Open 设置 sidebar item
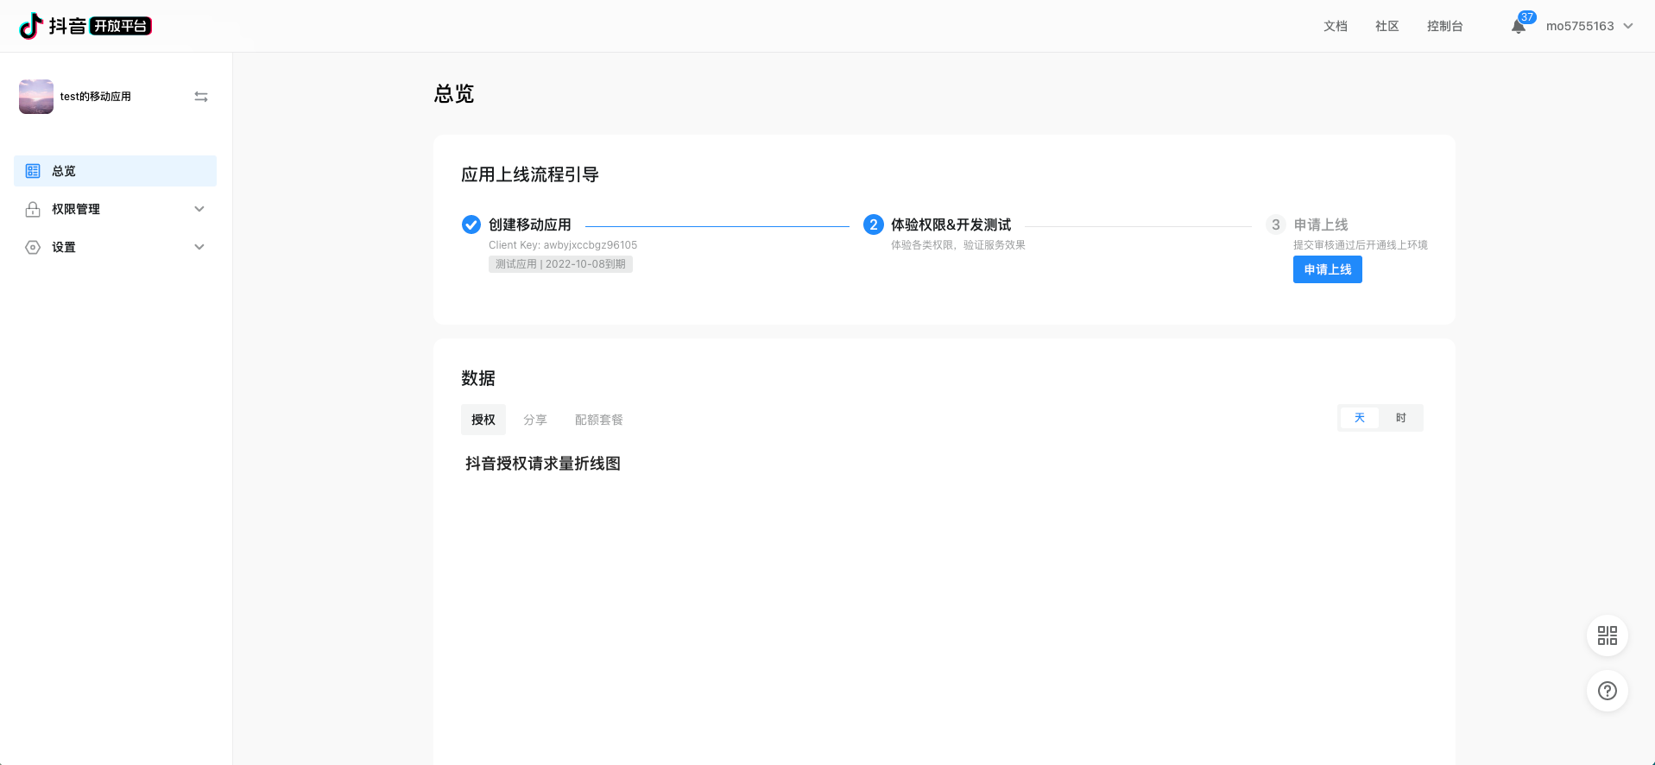Image resolution: width=1655 pixels, height=765 pixels. point(115,247)
